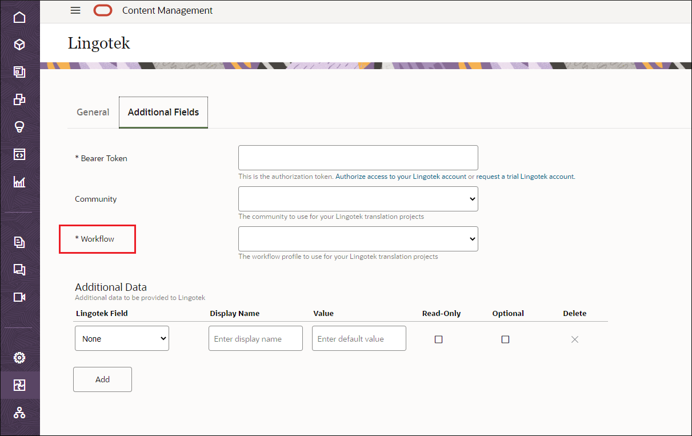Open the Conversations chat bubbles icon
692x436 pixels.
(19, 270)
